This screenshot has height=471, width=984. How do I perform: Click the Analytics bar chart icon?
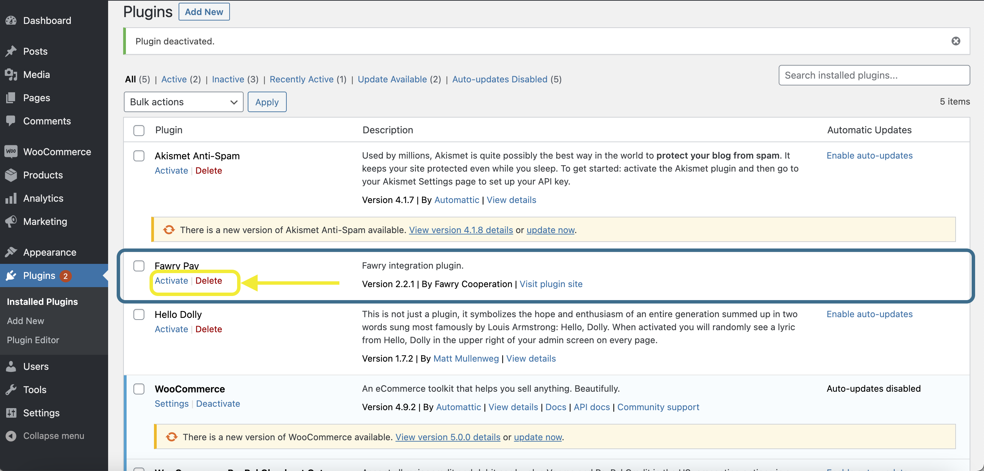click(x=11, y=198)
